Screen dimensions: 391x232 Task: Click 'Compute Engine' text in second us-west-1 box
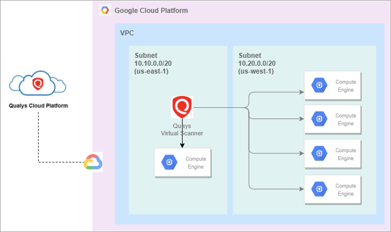(x=345, y=120)
